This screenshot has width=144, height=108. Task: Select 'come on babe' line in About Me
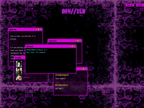tap(23, 36)
